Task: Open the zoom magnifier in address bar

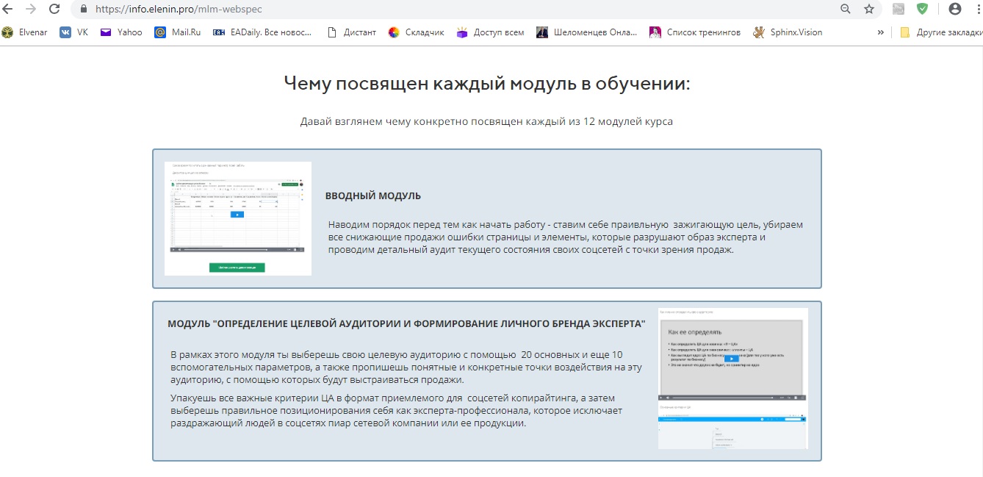Action: coord(846,9)
